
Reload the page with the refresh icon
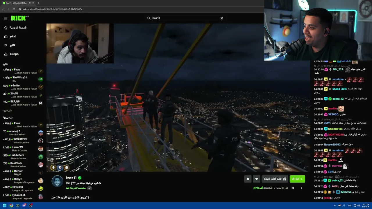tap(14, 9)
